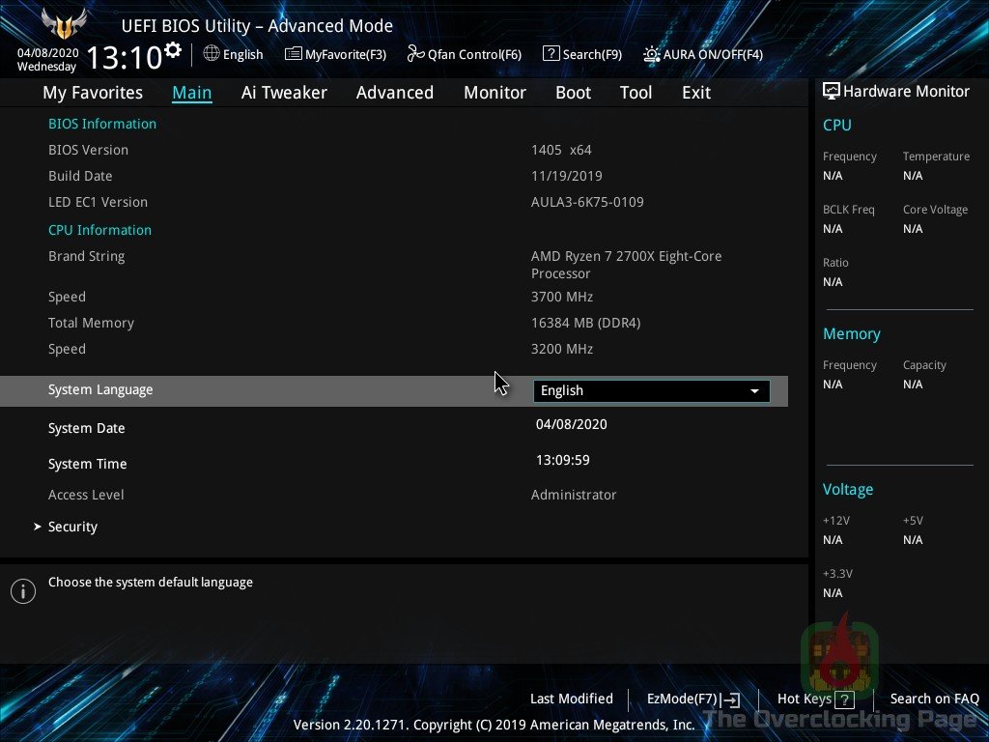
Task: Click the globe language icon
Action: coord(212,54)
